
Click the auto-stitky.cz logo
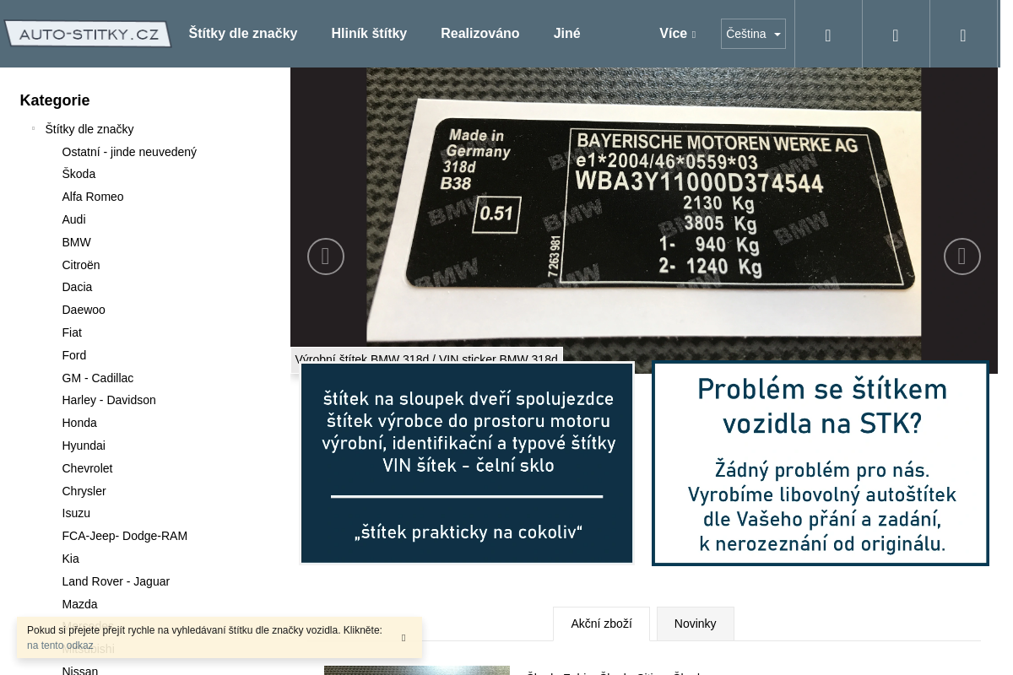(87, 34)
